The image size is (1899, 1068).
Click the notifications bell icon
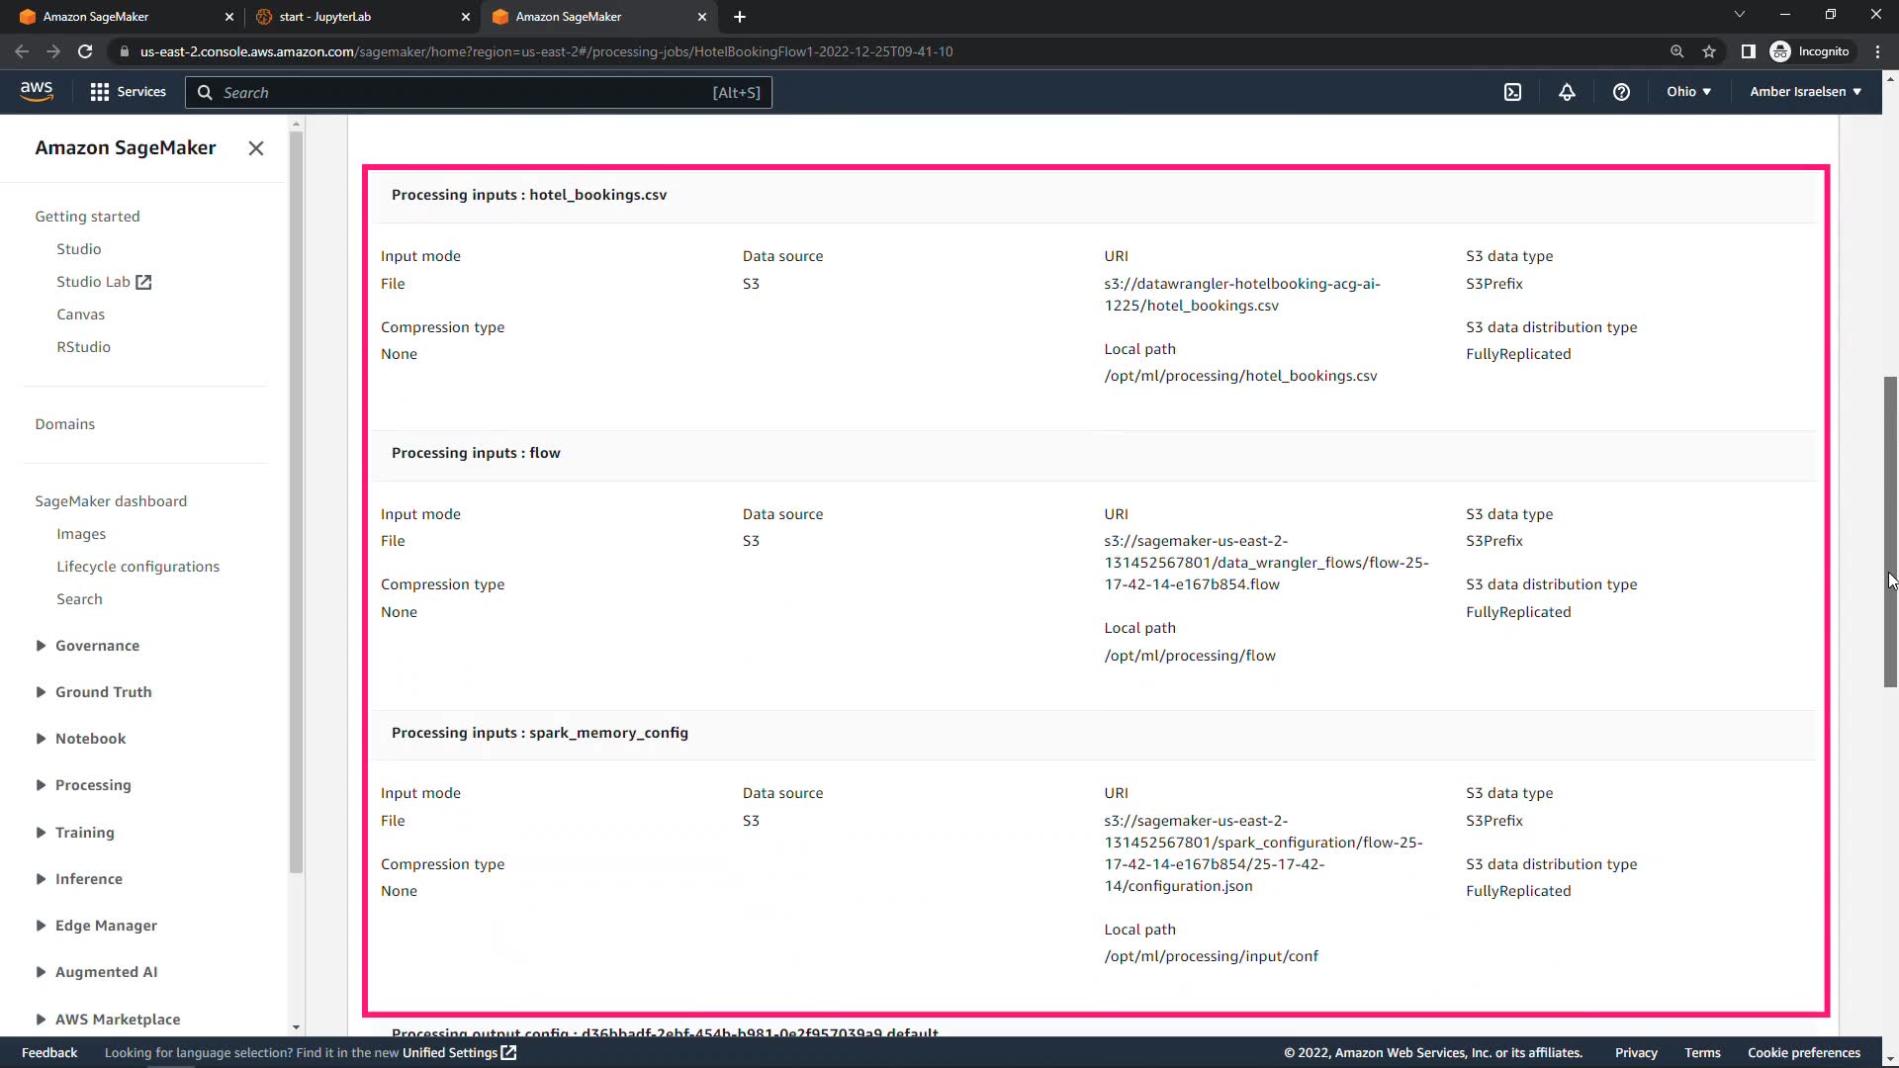[x=1567, y=92]
